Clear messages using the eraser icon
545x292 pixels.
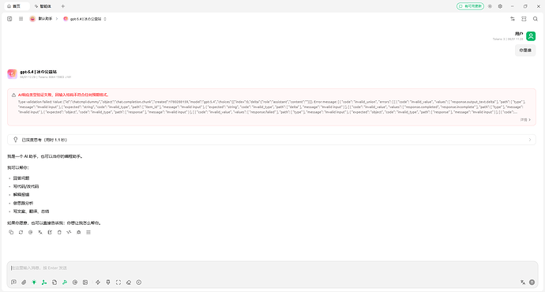click(129, 283)
